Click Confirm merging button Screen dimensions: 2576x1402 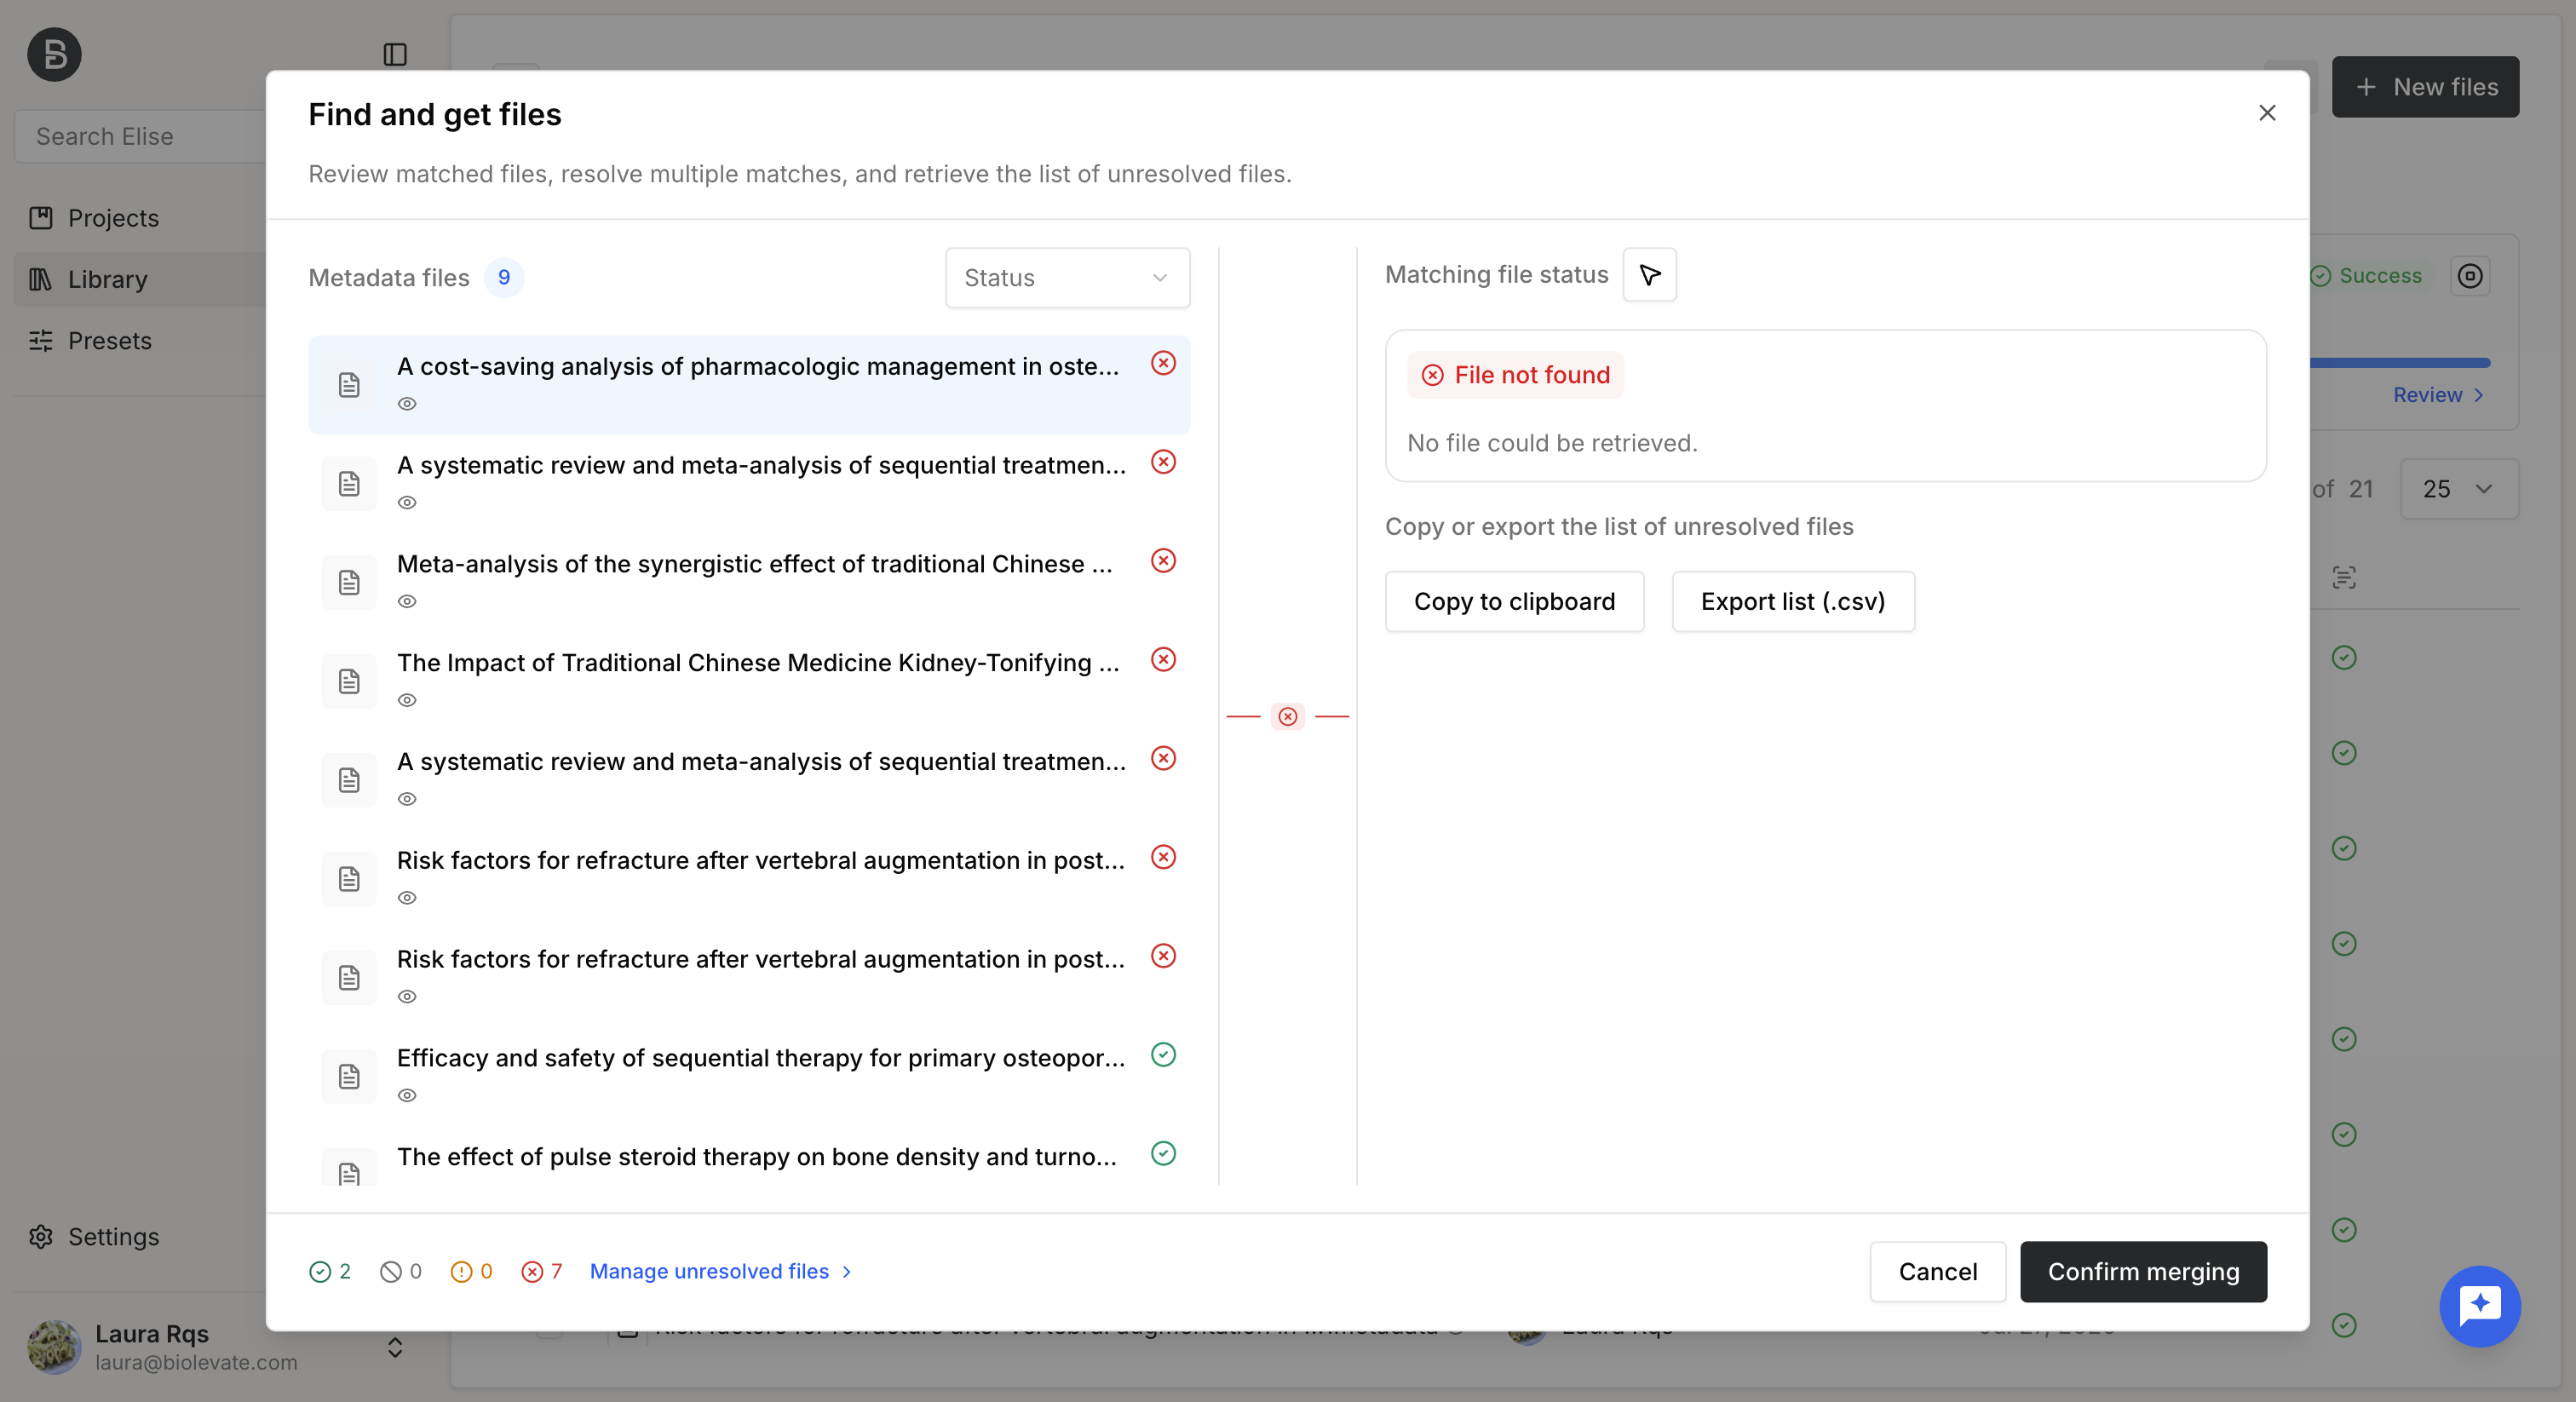coord(2143,1272)
